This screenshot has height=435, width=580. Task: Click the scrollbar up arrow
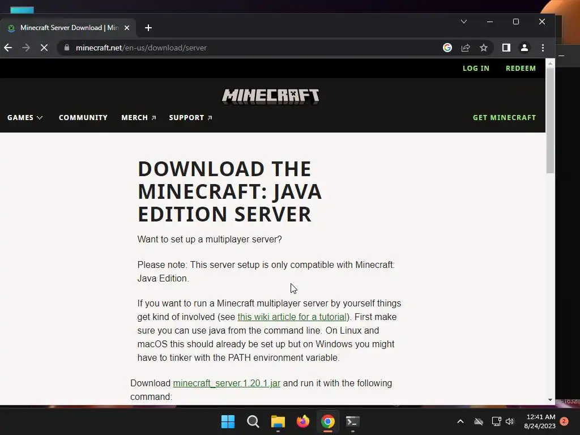coord(550,63)
